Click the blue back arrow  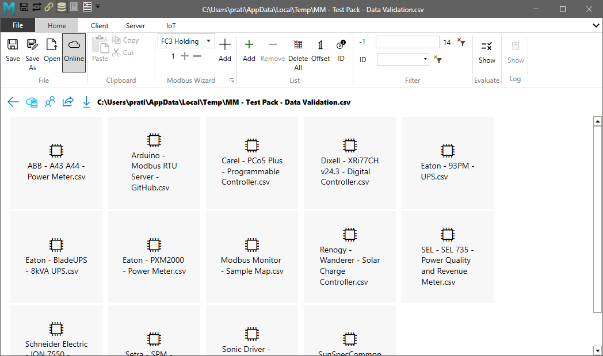pos(13,102)
